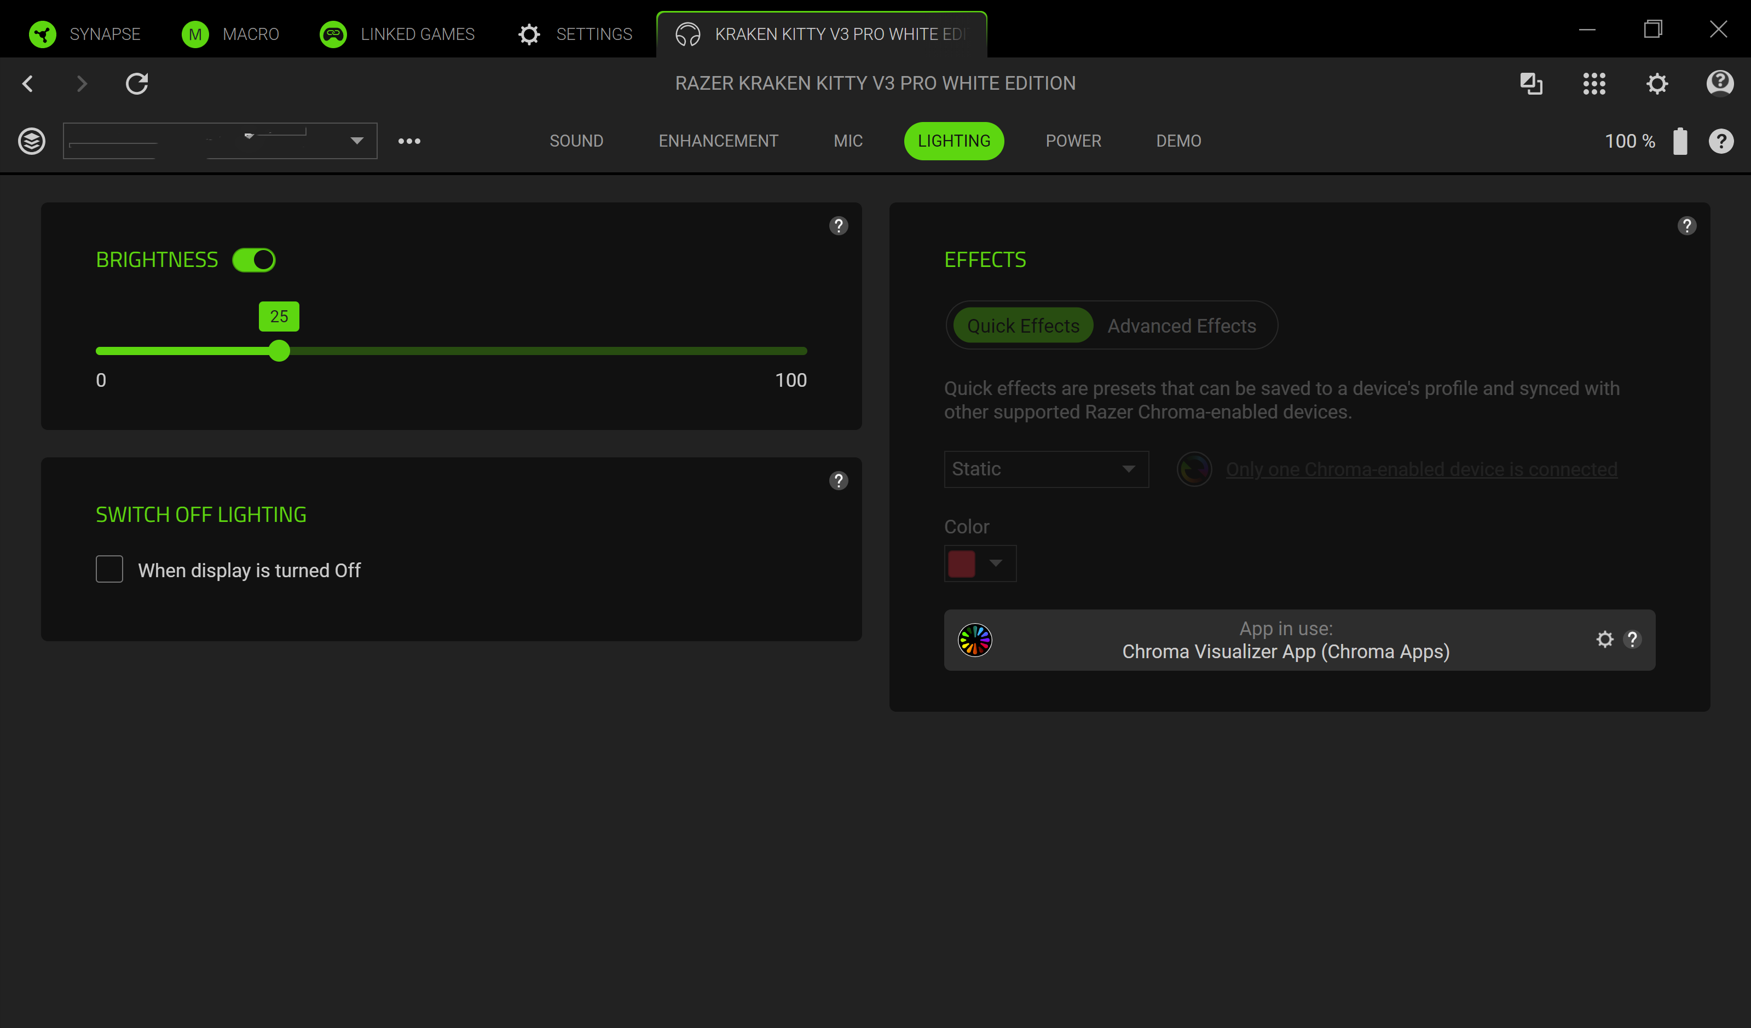Check When display is turned Off

pos(109,569)
